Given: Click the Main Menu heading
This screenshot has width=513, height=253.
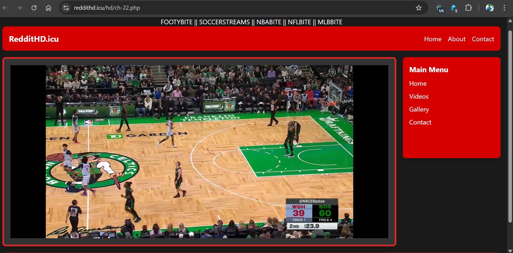Looking at the screenshot, I should coord(429,70).
